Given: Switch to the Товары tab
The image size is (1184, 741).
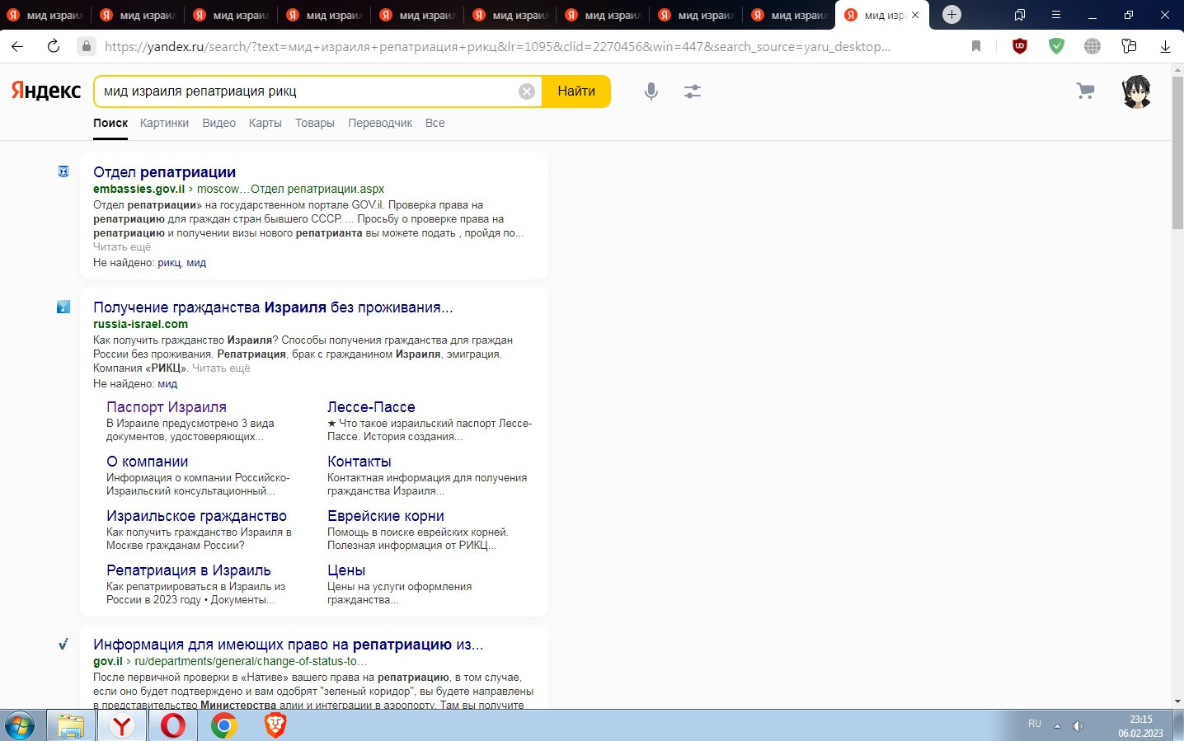Looking at the screenshot, I should (x=315, y=123).
